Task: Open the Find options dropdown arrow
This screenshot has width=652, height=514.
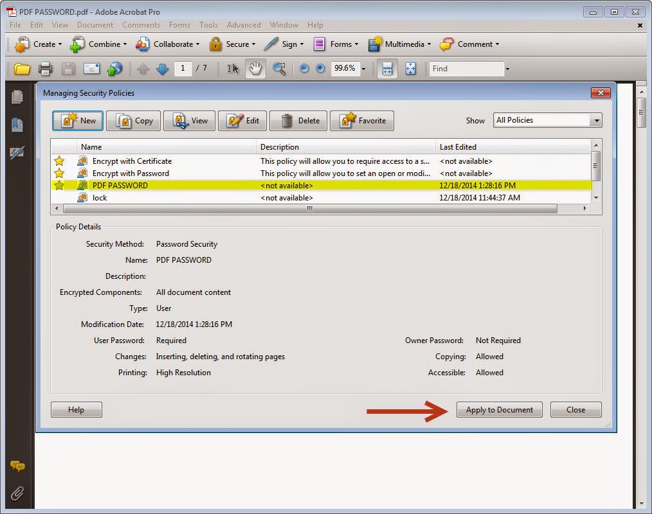Action: [507, 69]
